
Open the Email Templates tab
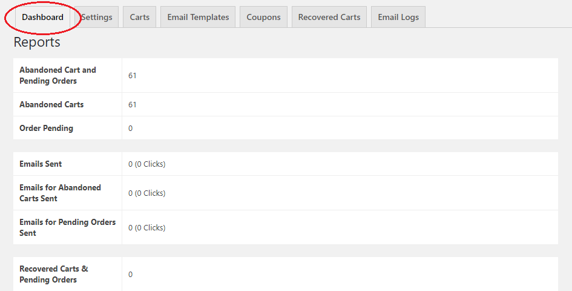click(198, 17)
